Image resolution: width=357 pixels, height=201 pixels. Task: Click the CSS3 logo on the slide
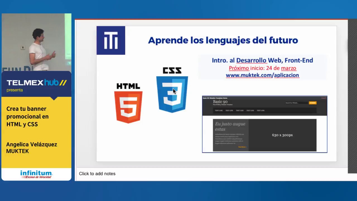(x=172, y=90)
